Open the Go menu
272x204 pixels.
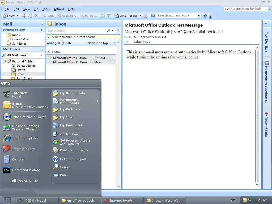pyautogui.click(x=36, y=9)
